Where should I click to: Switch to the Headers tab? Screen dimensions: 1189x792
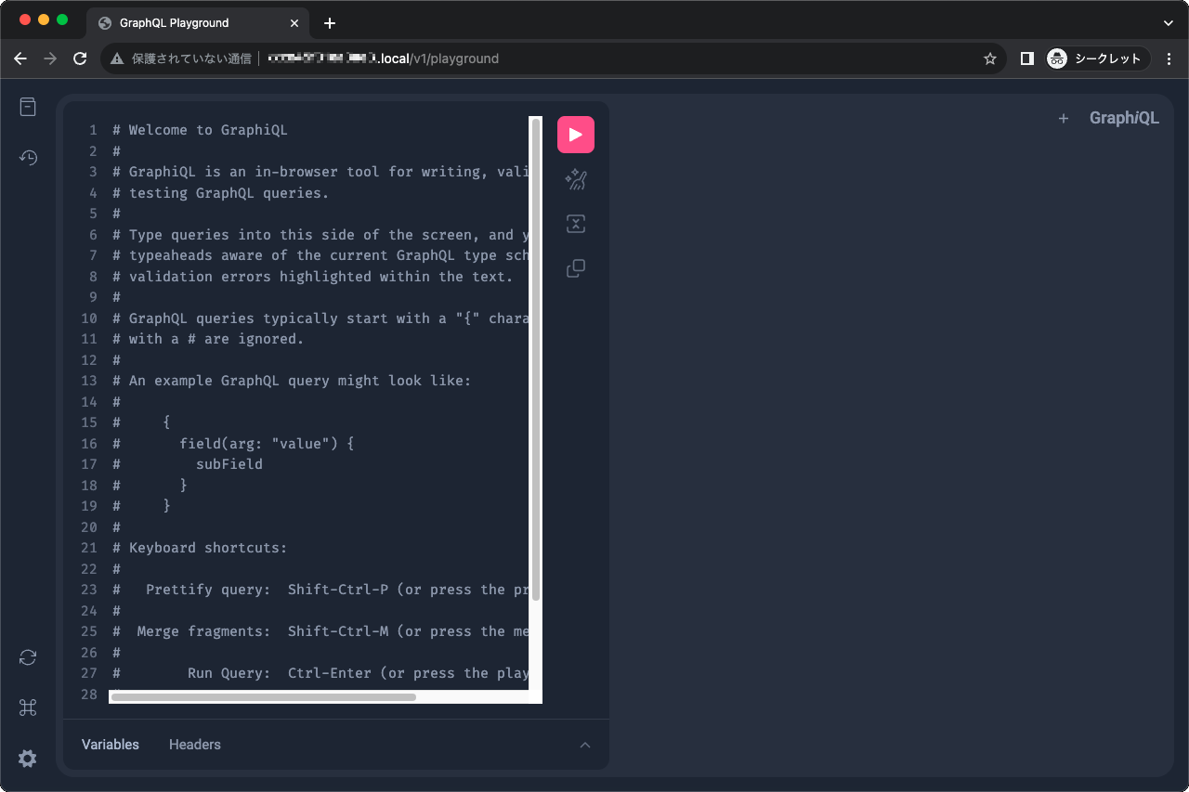pyautogui.click(x=195, y=745)
